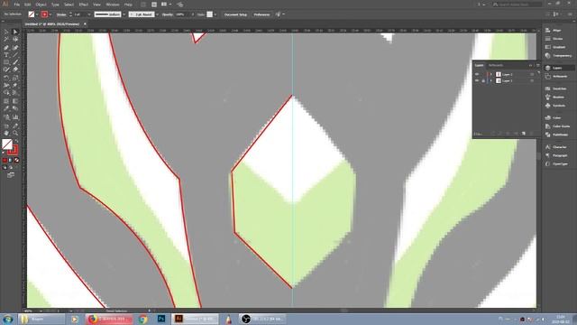577x325 pixels.
Task: Open Chrome from the taskbar
Action: click(143, 319)
